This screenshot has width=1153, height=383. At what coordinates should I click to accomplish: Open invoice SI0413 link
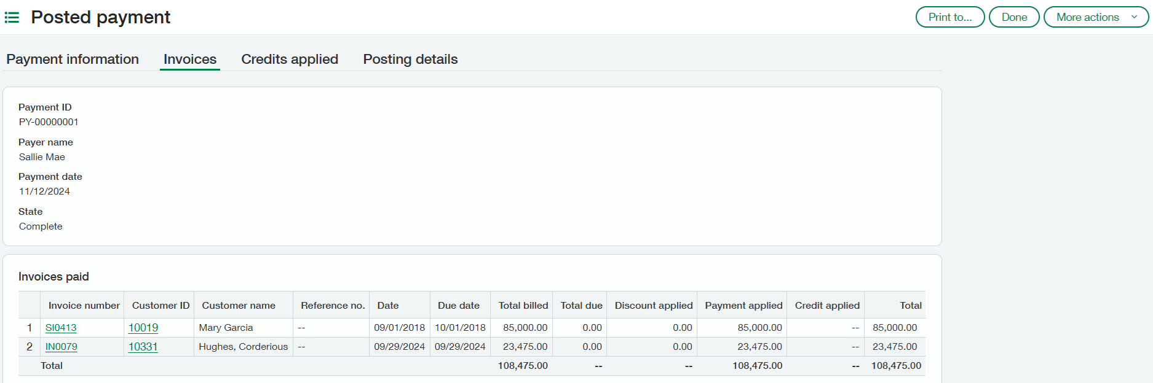point(61,328)
